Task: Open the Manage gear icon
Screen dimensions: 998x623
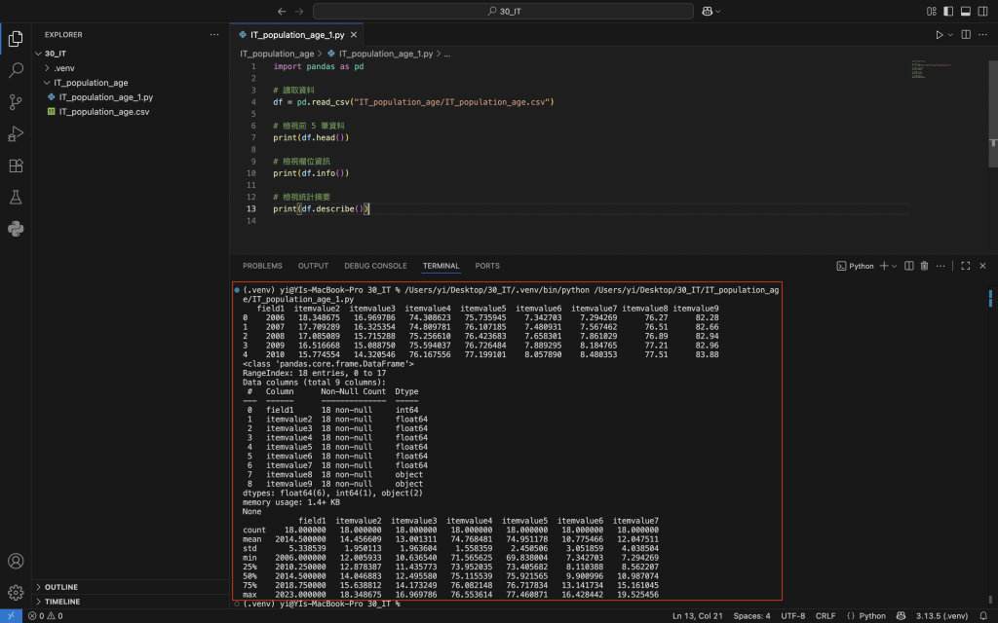Action: point(16,593)
